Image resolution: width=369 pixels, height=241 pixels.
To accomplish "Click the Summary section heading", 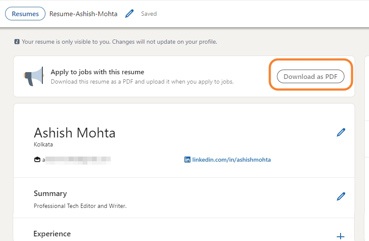I will [50, 193].
